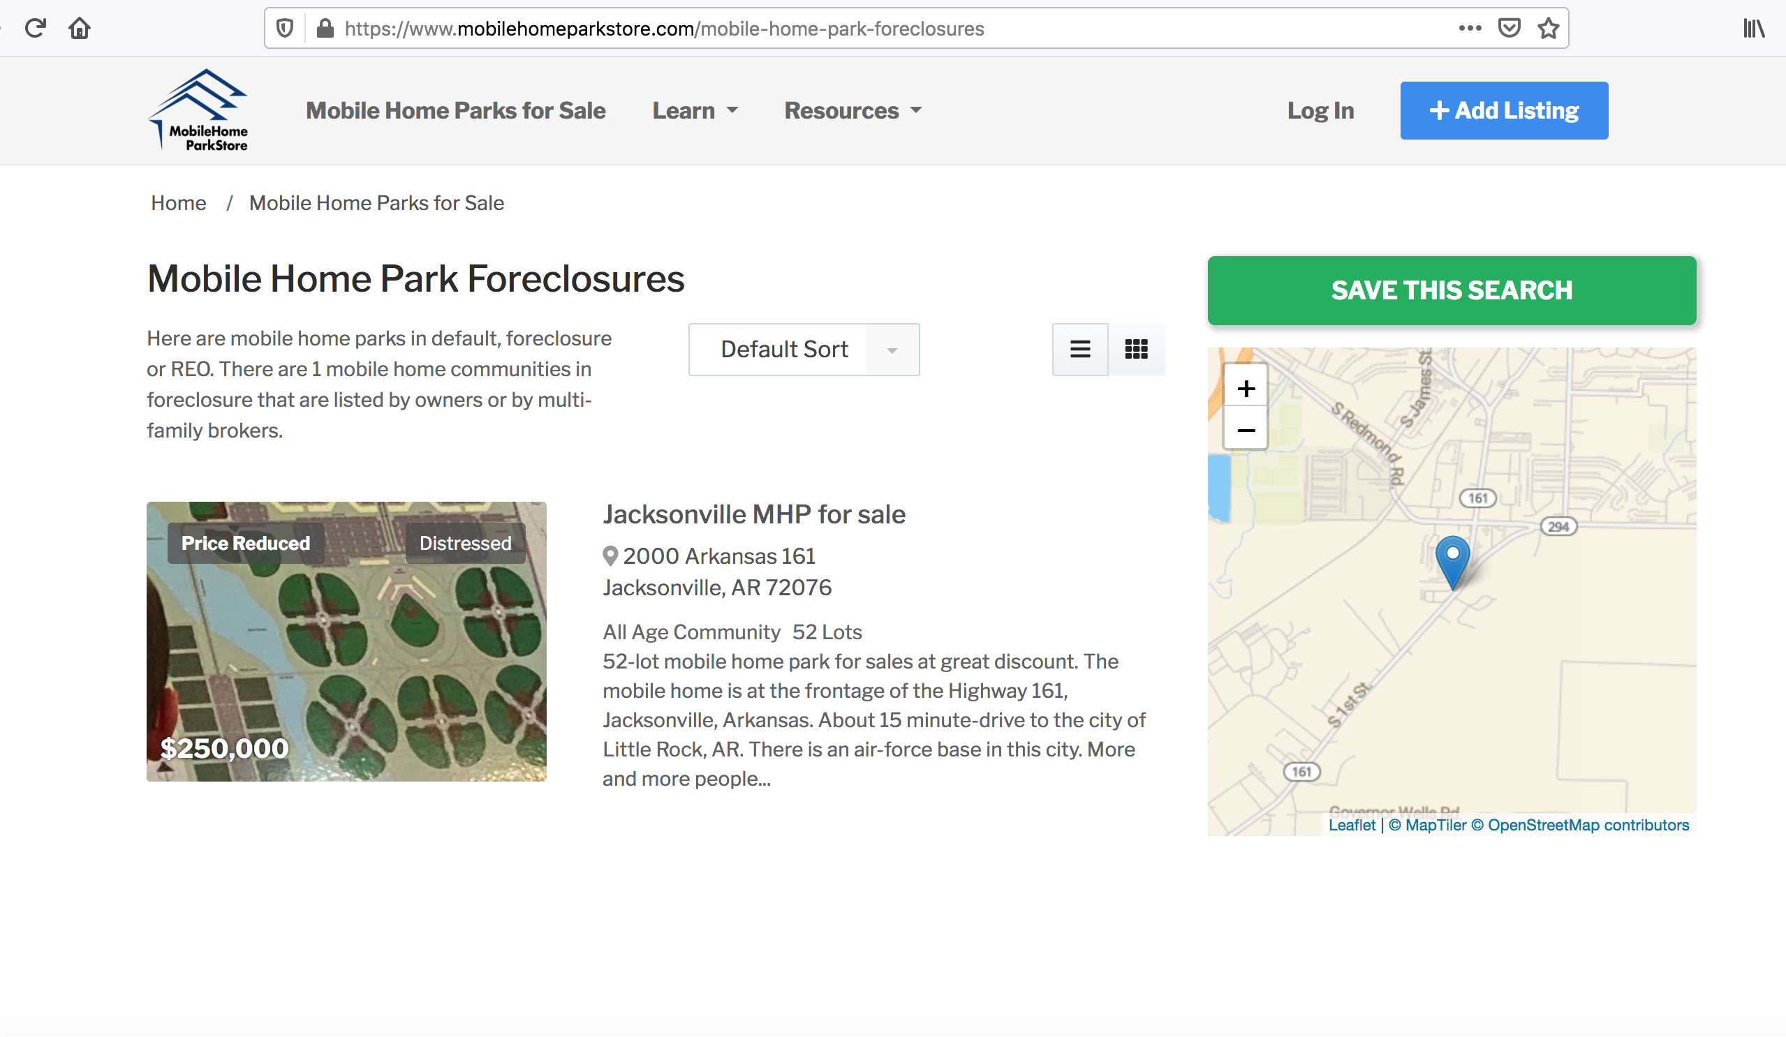This screenshot has height=1037, width=1786.
Task: Click the Save This Search button
Action: pos(1451,290)
